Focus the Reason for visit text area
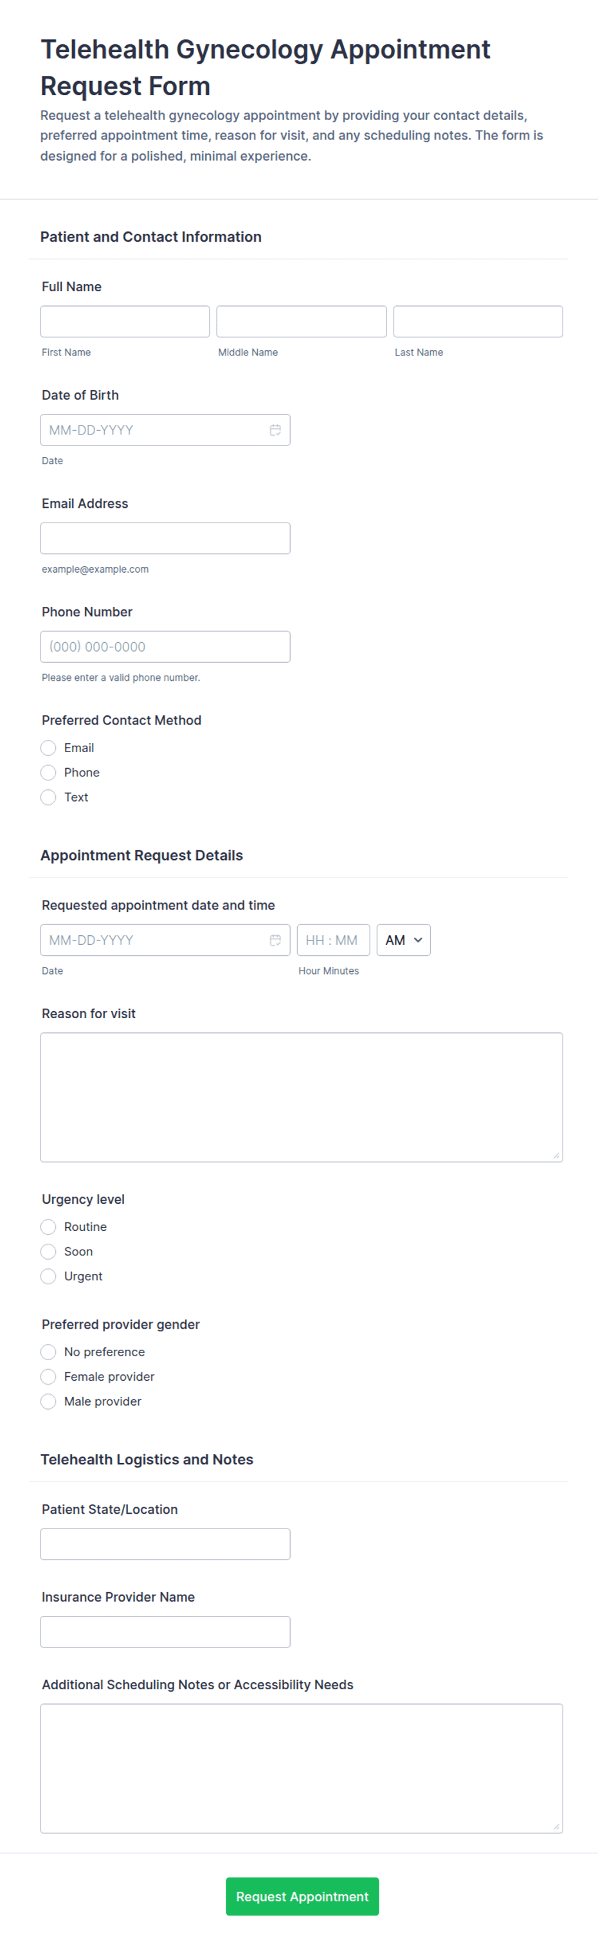 pos(302,1097)
